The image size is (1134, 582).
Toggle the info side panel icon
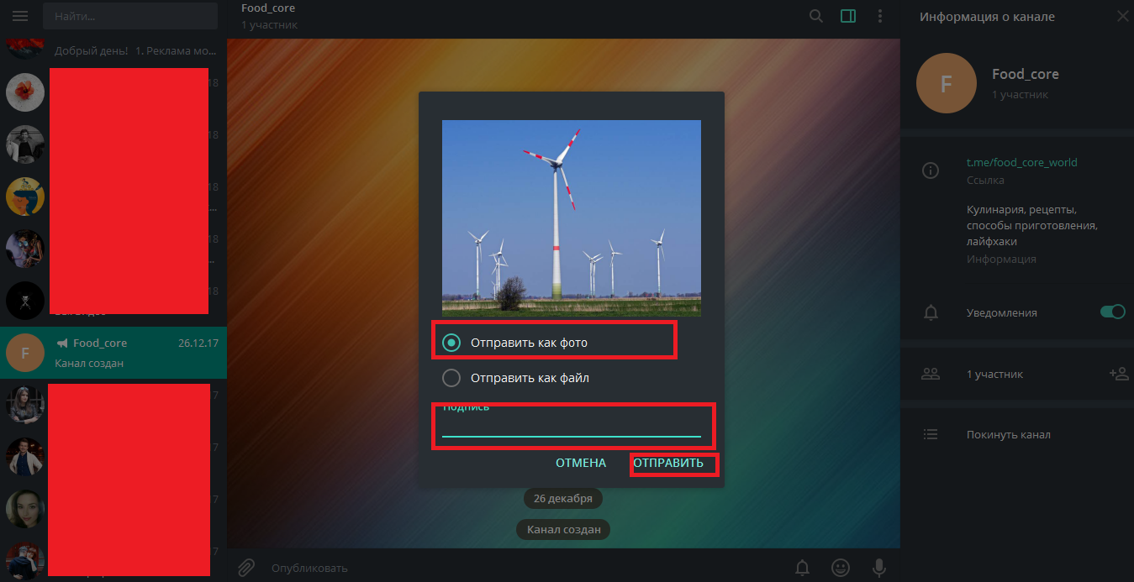click(848, 16)
